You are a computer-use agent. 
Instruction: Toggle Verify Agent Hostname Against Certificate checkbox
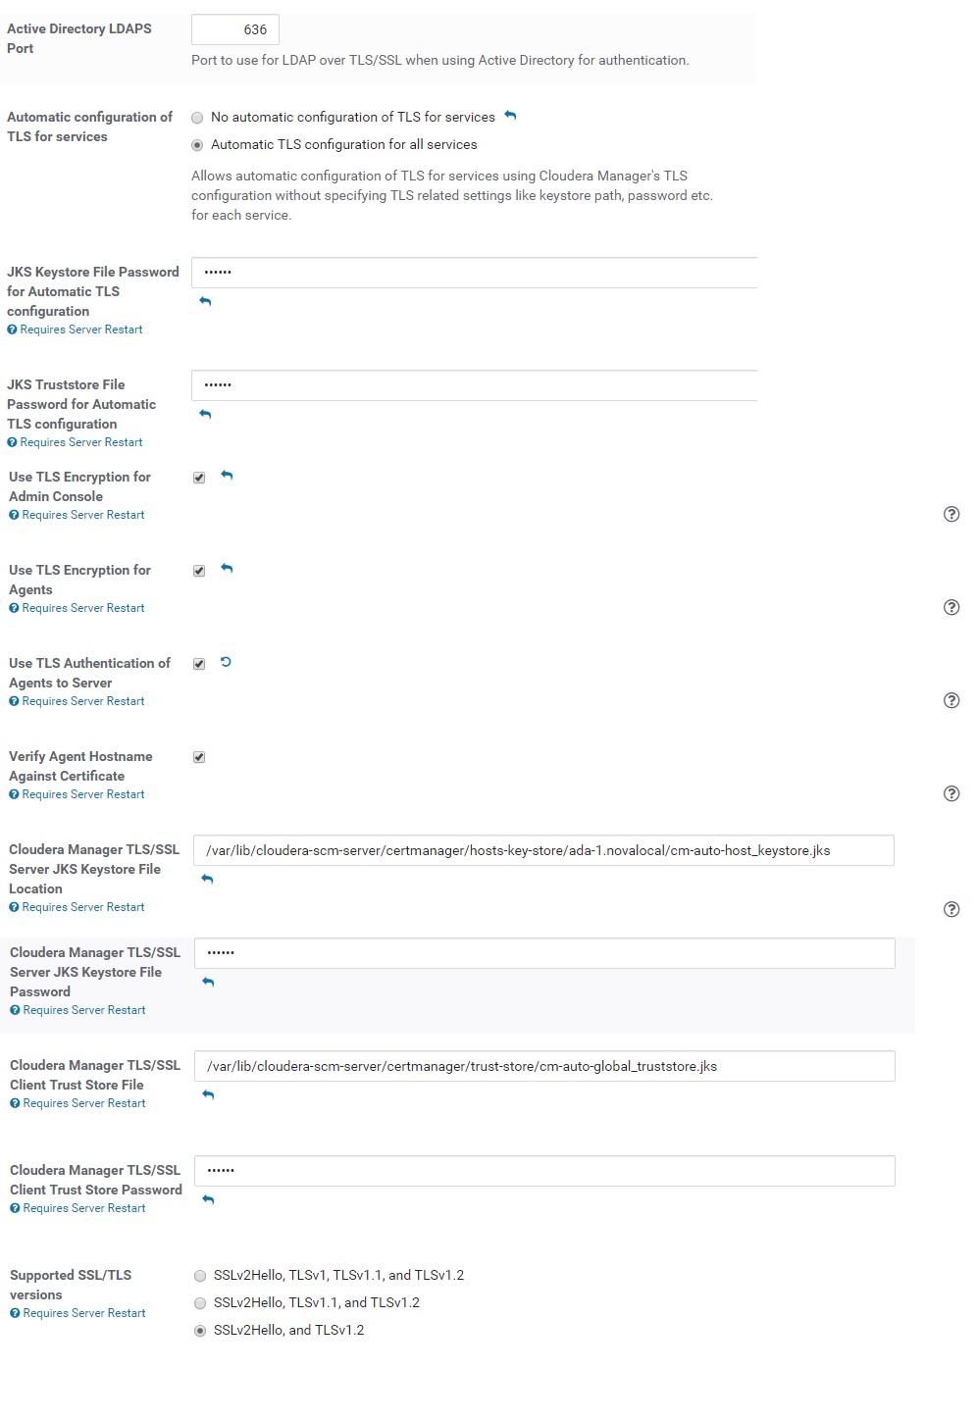click(x=199, y=757)
